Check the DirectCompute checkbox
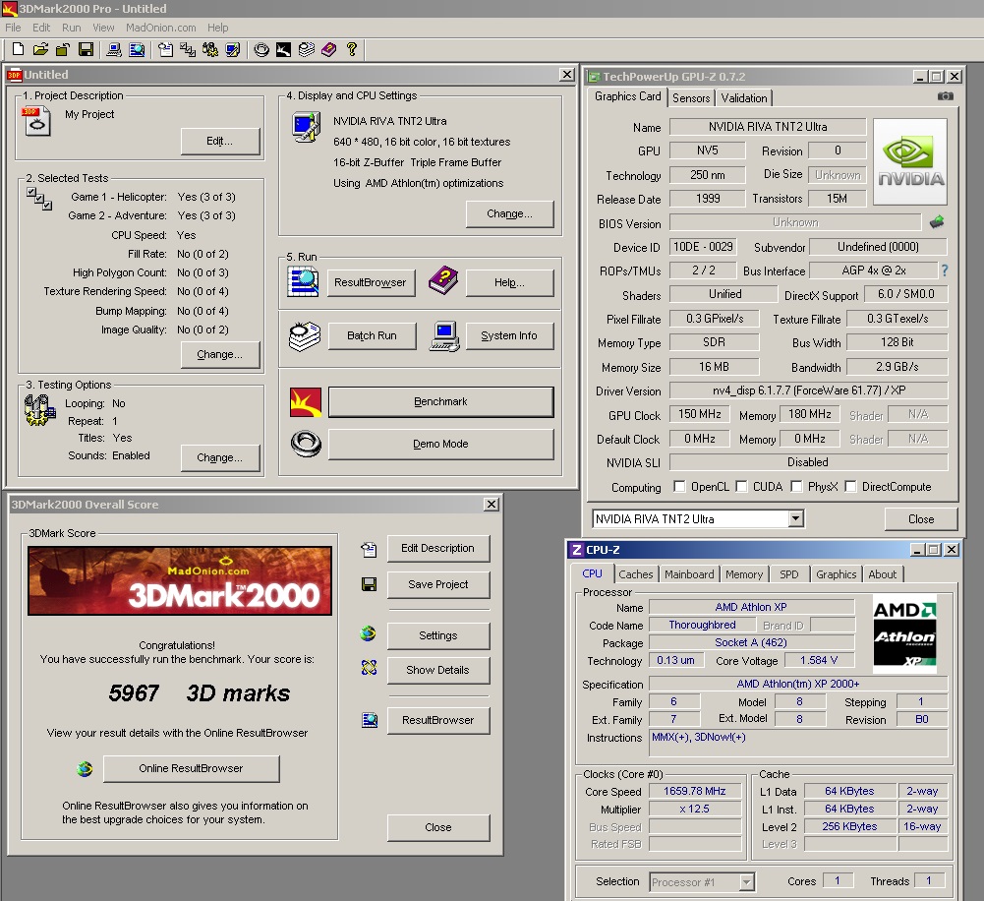The width and height of the screenshot is (984, 901). coord(850,487)
